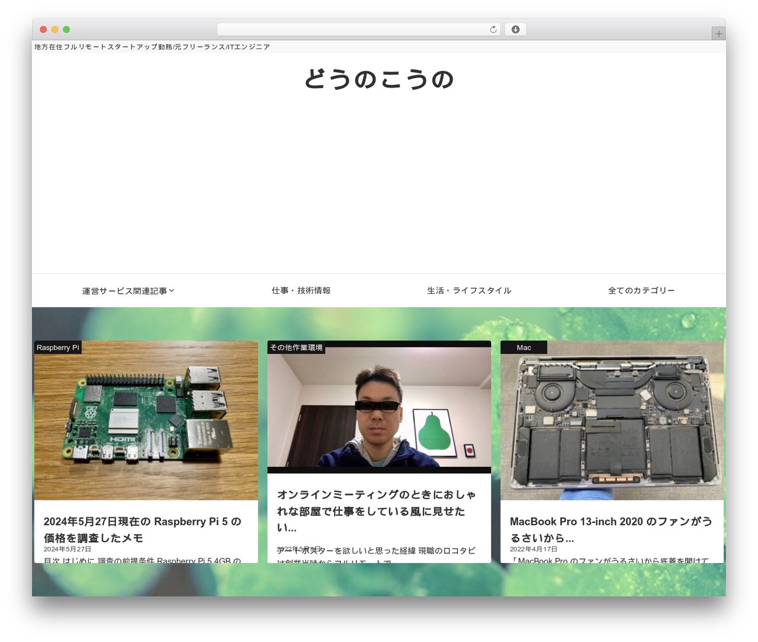Click the reload icon in the address bar
This screenshot has height=642, width=758.
[x=493, y=30]
